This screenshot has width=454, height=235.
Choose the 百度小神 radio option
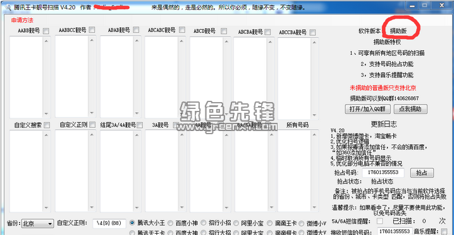170,223
